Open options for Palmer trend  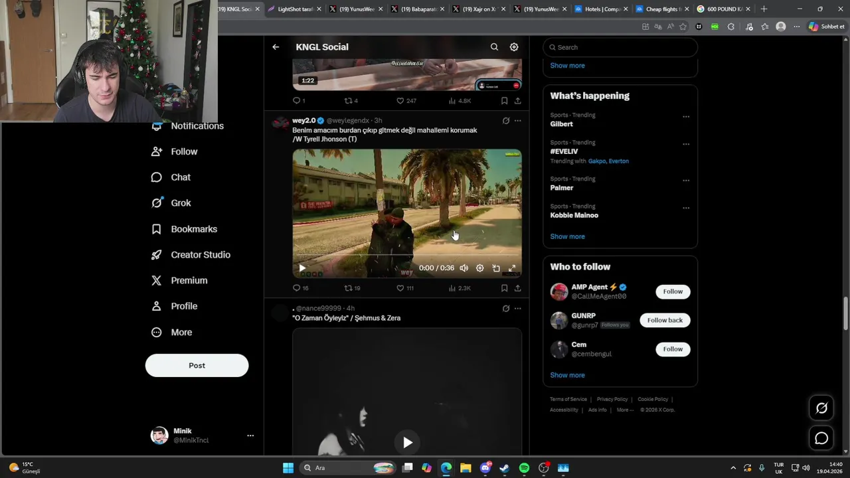pos(686,181)
